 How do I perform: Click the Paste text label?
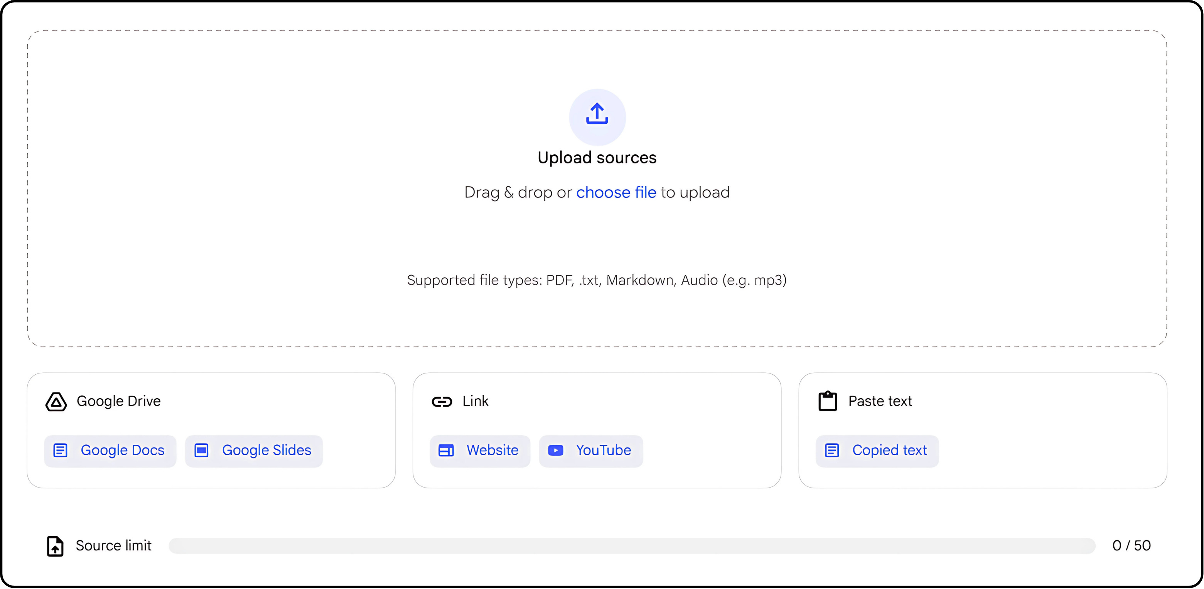point(880,401)
